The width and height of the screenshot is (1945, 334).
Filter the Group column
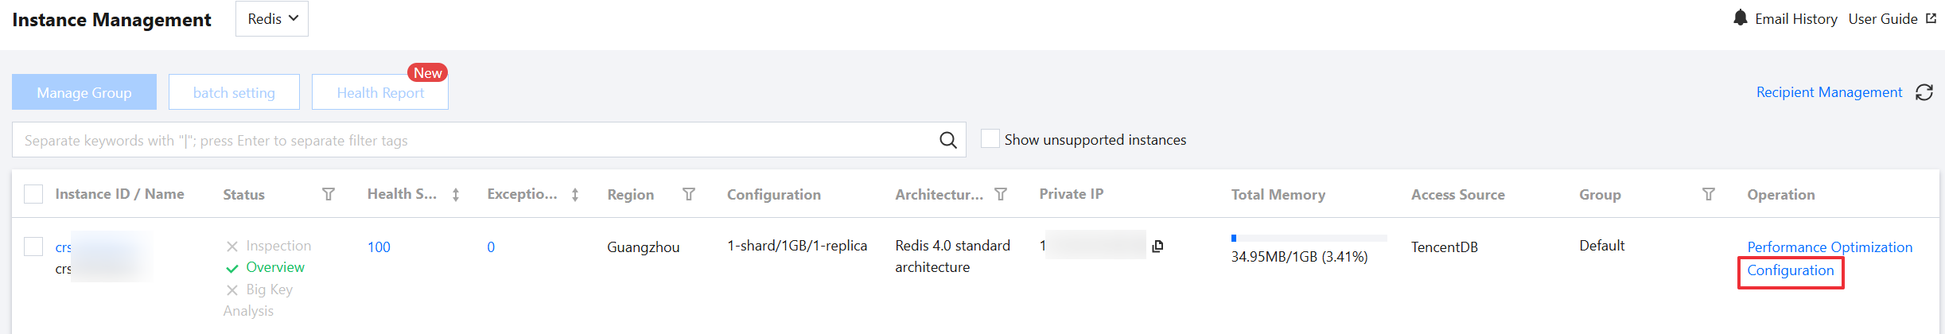click(x=1708, y=194)
